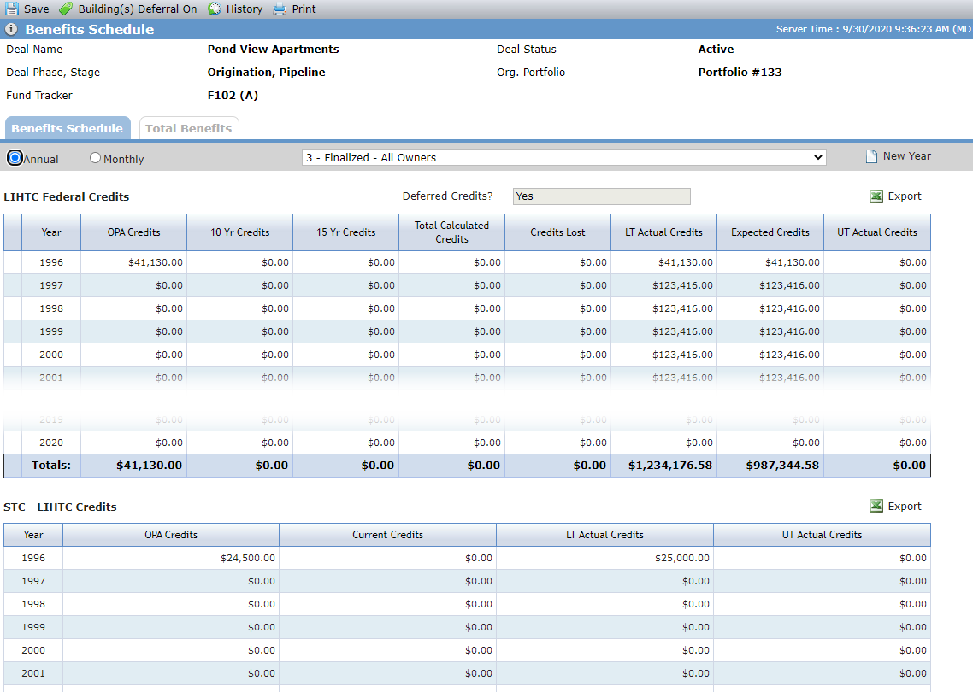Screen dimensions: 973x692
Task: Click the Building(s) Deferral tag icon
Action: point(66,9)
